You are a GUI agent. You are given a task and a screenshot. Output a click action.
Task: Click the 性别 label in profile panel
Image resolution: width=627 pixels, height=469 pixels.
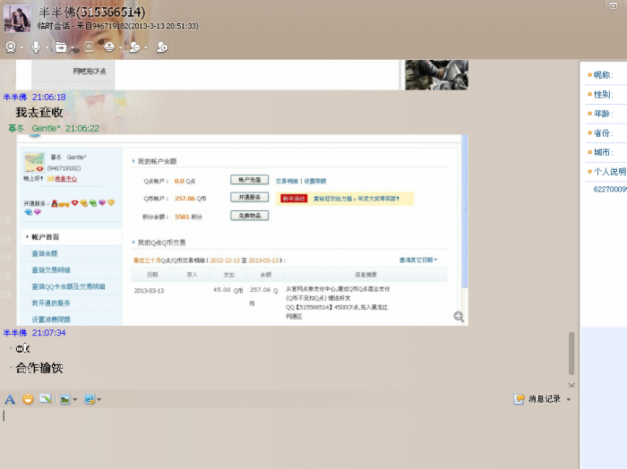click(x=603, y=94)
